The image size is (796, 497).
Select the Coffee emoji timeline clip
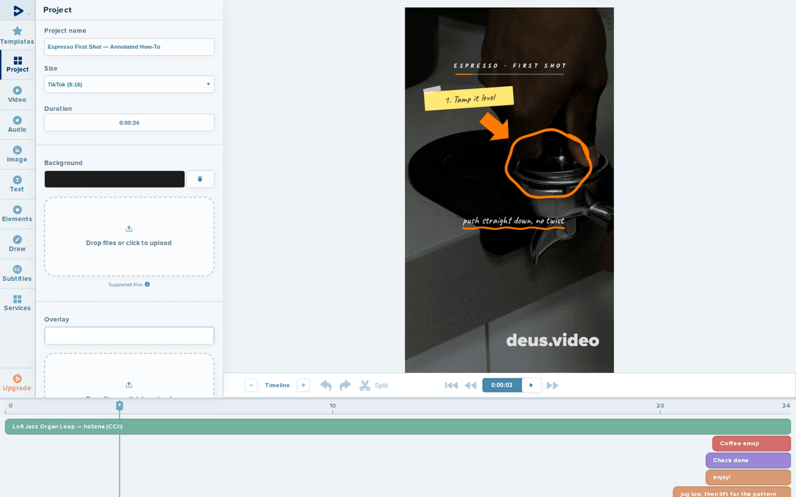[752, 443]
